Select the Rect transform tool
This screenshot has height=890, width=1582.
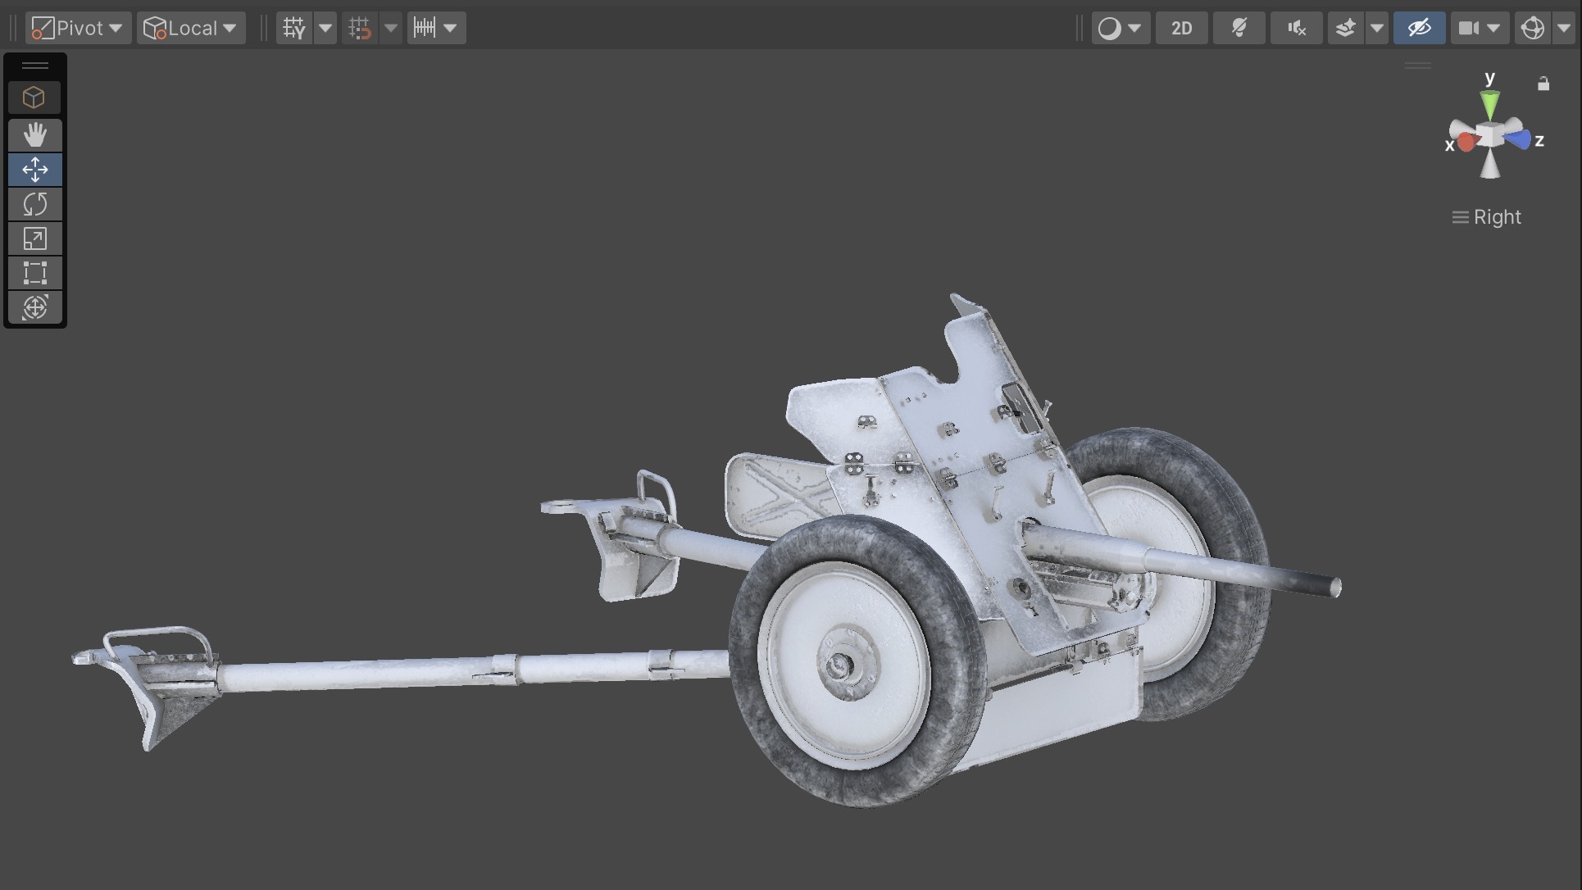coord(34,273)
